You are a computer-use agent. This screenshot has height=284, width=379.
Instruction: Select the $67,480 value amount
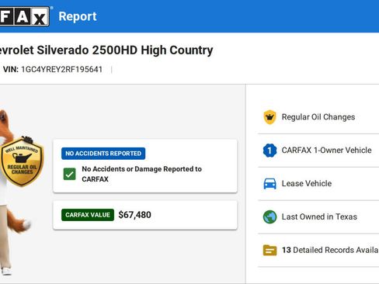click(x=135, y=215)
